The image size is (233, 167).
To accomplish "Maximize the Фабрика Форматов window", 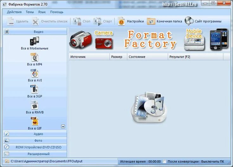I will 213,3.
